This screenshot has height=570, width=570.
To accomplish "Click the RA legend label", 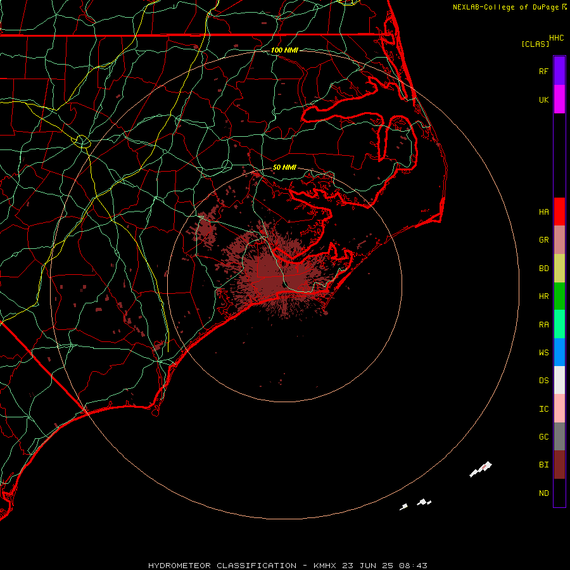I will coord(543,324).
